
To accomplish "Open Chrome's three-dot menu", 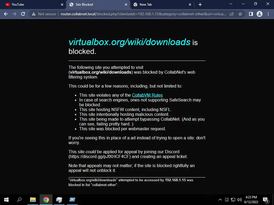I will [x=268, y=14].
